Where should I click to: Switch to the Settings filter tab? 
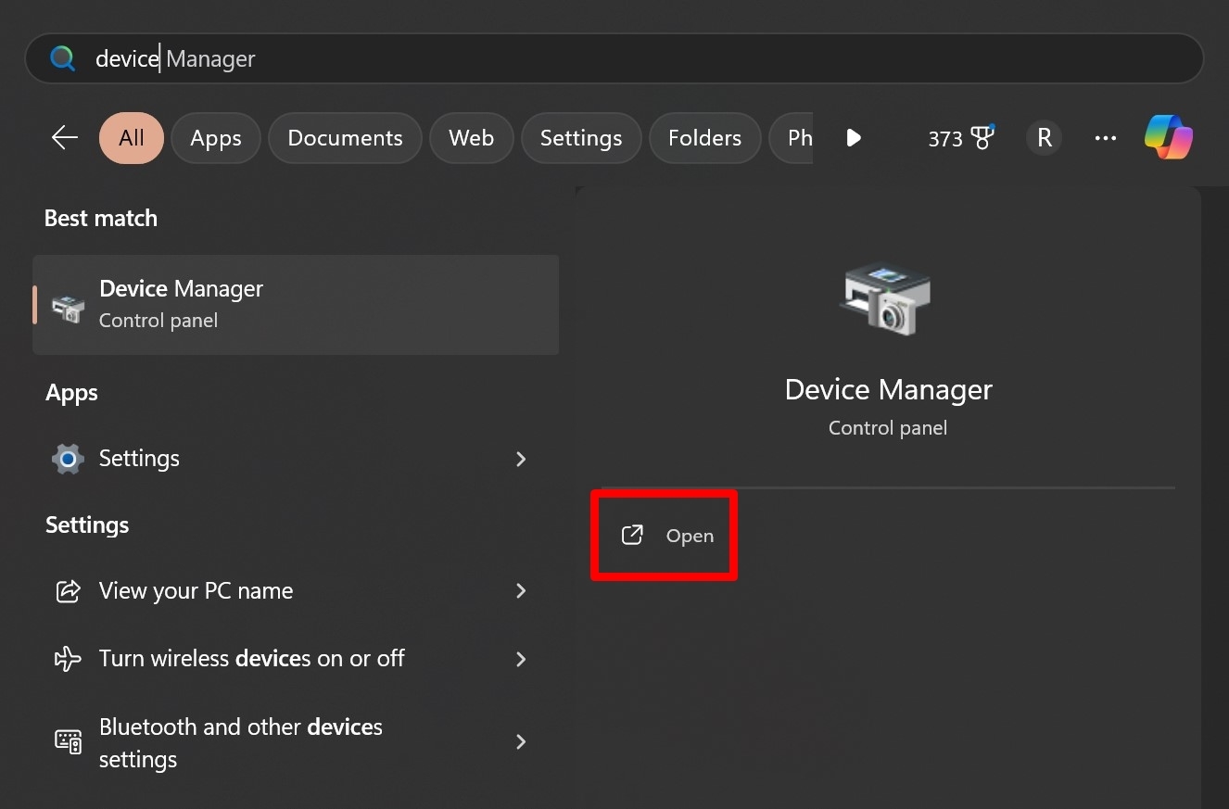click(x=581, y=138)
